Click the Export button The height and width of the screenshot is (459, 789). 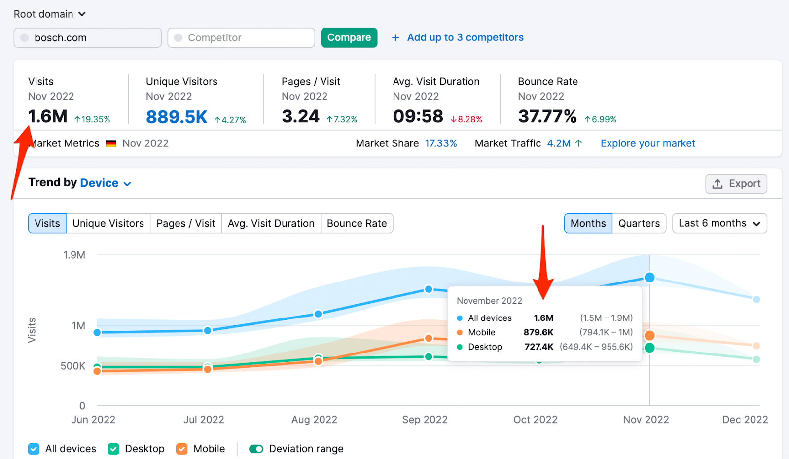point(736,184)
